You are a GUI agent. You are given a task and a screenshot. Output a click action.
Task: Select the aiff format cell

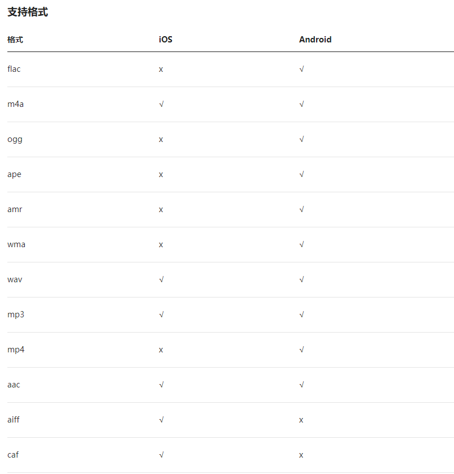14,420
